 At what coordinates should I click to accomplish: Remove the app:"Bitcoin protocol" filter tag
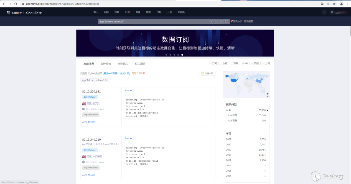[x=106, y=80]
